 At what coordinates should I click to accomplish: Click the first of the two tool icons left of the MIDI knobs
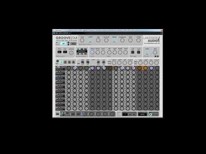[x=98, y=62]
